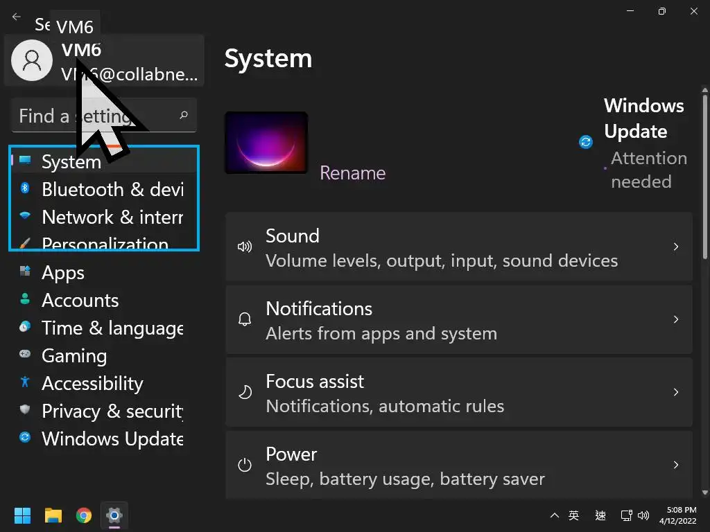Open Bluetooth & devices settings
The height and width of the screenshot is (532, 710).
click(104, 189)
